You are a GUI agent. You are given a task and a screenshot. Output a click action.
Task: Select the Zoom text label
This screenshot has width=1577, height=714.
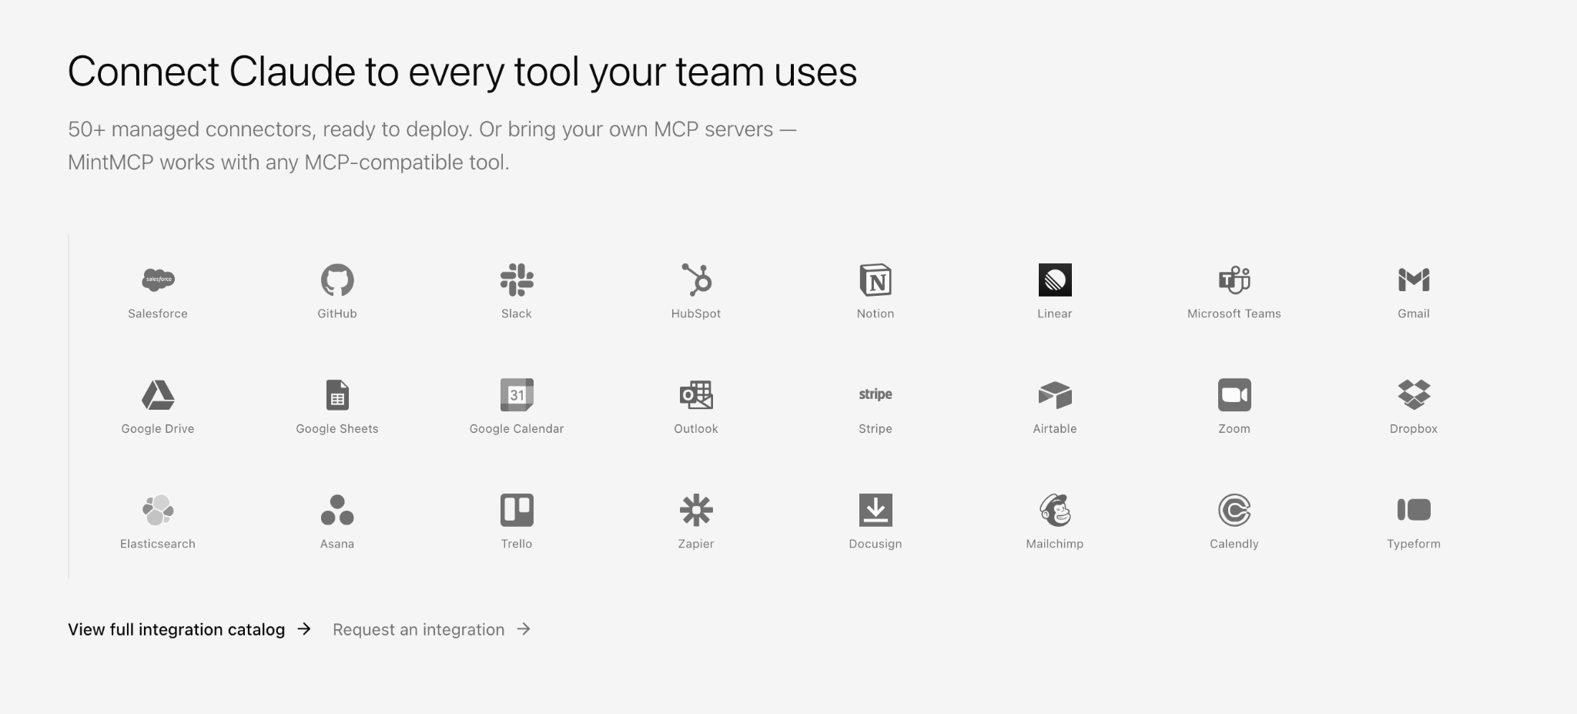coord(1234,429)
